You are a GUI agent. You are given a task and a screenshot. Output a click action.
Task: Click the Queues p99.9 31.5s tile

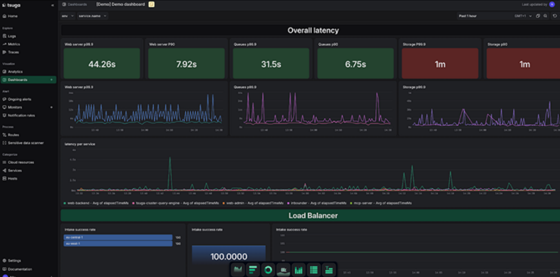tap(271, 63)
